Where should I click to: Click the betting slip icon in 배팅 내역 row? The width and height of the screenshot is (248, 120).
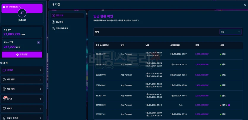point(4,89)
